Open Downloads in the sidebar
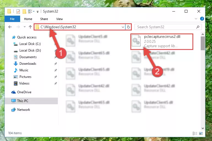 tap(28, 64)
